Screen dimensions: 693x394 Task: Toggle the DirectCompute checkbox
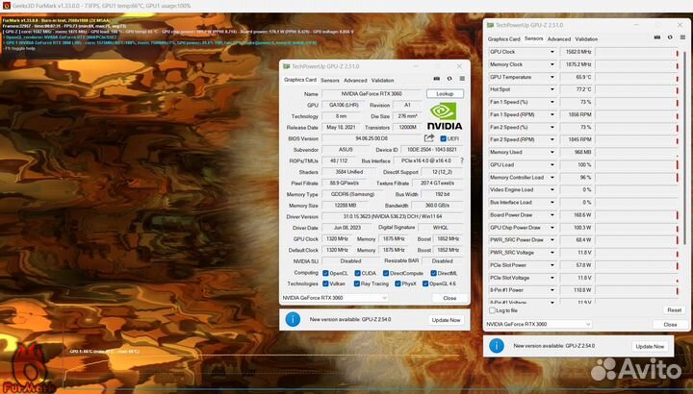386,273
